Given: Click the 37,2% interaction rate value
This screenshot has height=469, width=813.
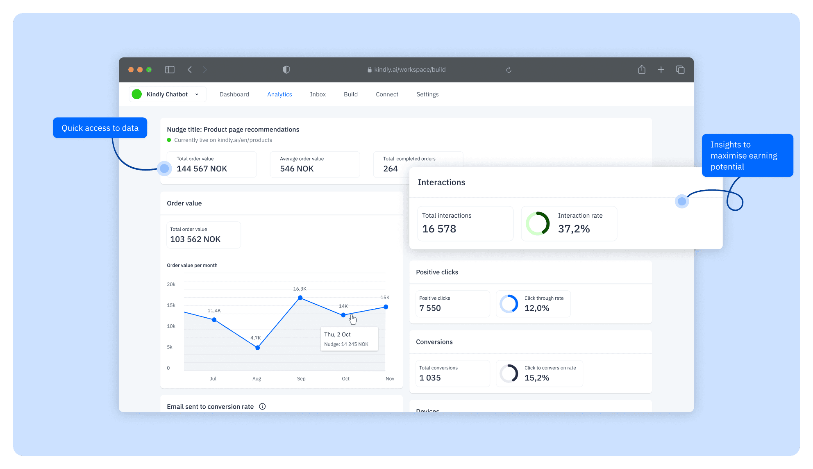Looking at the screenshot, I should (574, 229).
